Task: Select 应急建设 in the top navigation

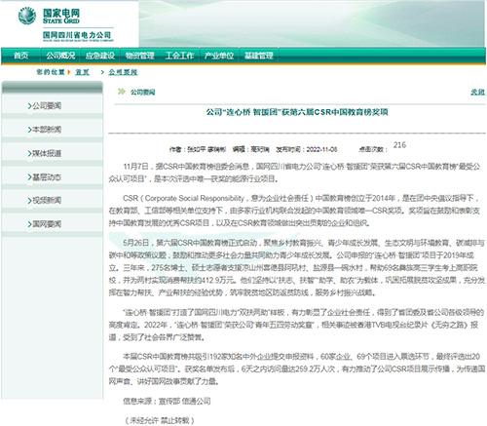Action: click(x=100, y=56)
